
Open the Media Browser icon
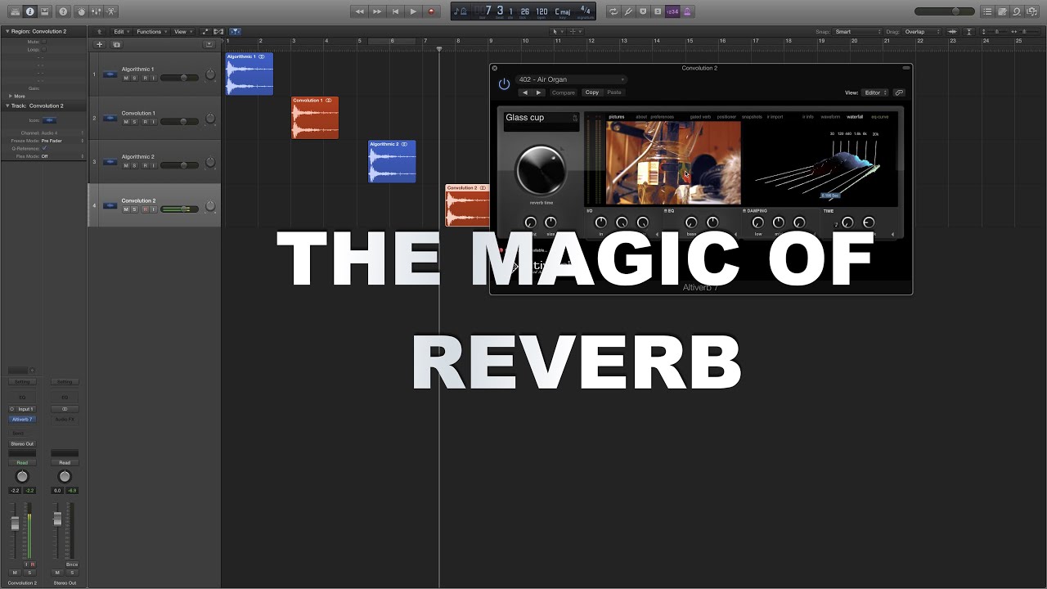coord(1032,11)
